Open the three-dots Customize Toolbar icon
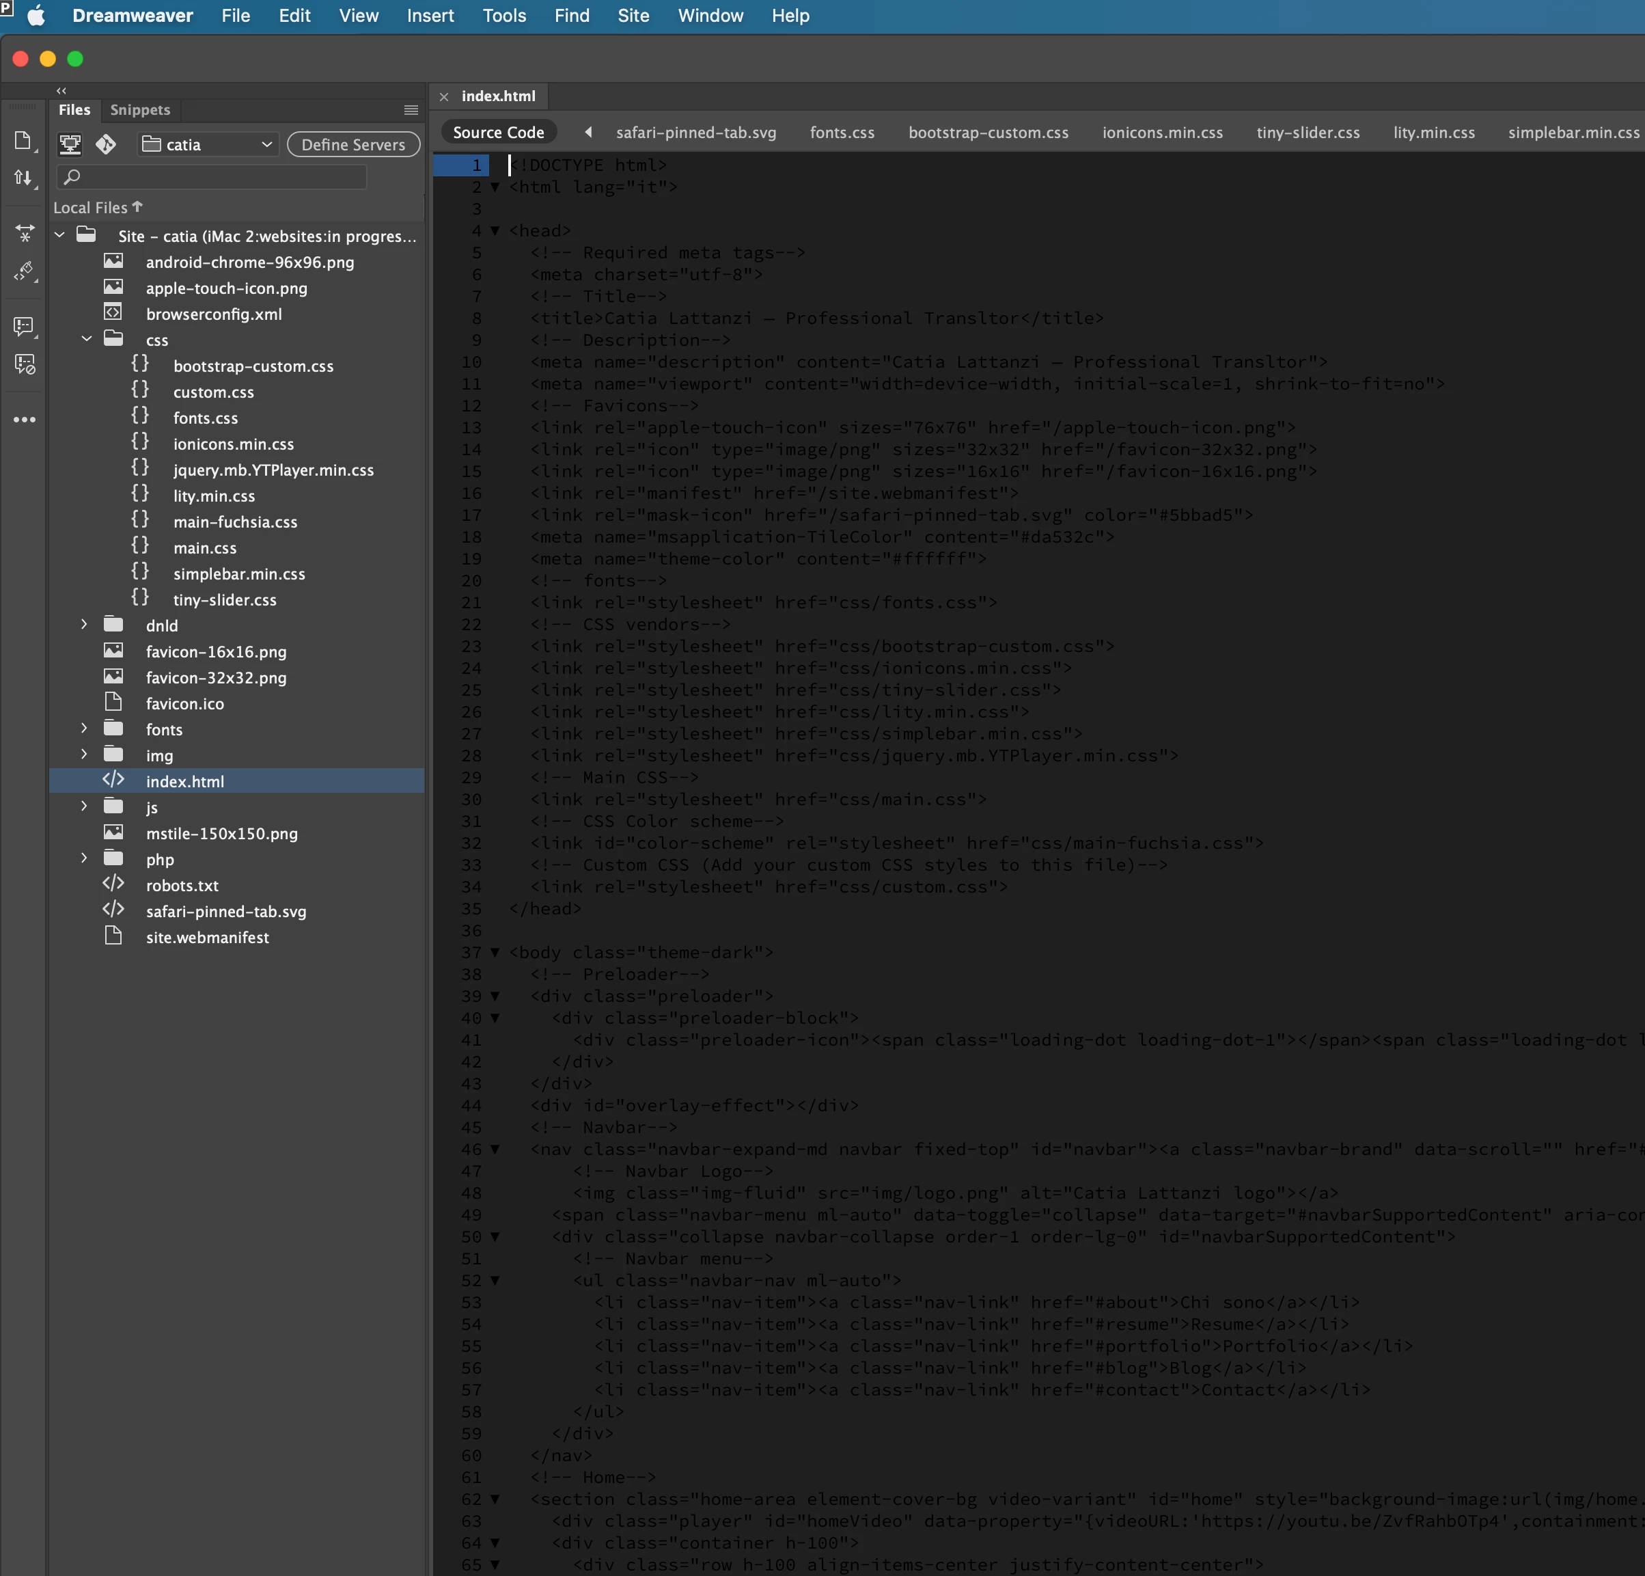The image size is (1645, 1576). 25,419
